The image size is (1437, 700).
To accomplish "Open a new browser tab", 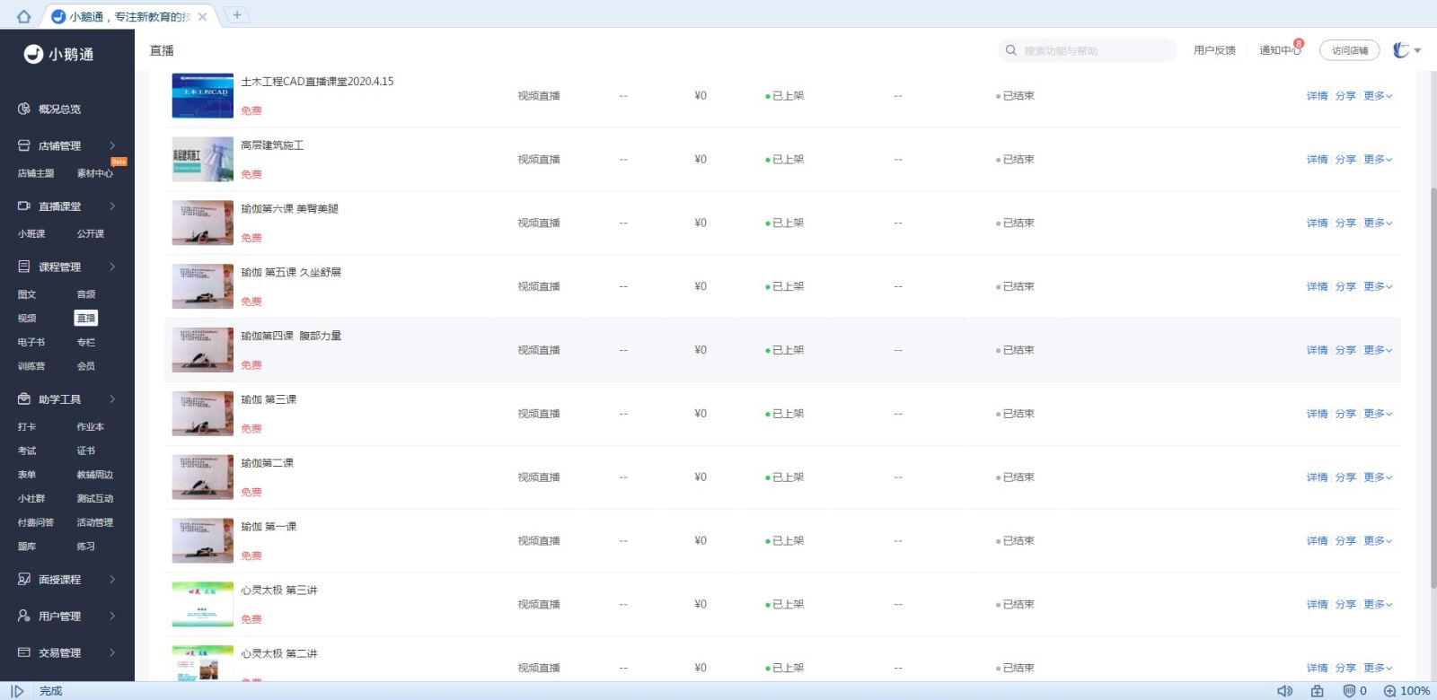I will (x=236, y=15).
